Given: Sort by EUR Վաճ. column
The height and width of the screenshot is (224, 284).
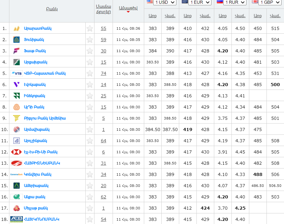Looking at the screenshot, I should click(205, 16).
